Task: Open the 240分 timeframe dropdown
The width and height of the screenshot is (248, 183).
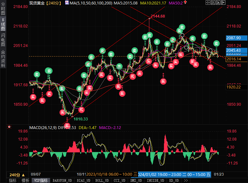Action: point(17,175)
